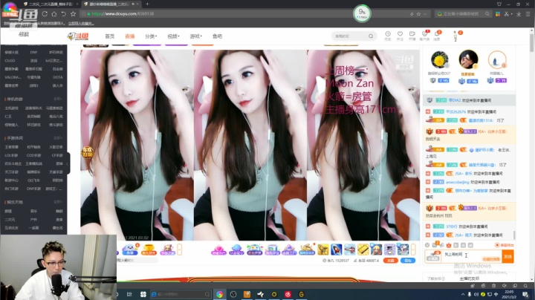Click the gold bar gift icon
The width and height of the screenshot is (535, 300).
pos(363,250)
